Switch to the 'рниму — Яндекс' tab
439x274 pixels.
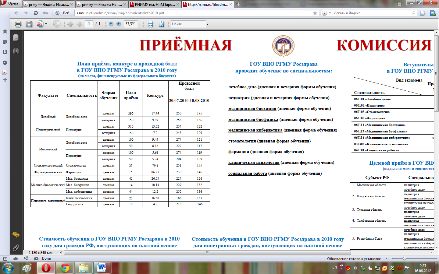tap(102, 5)
